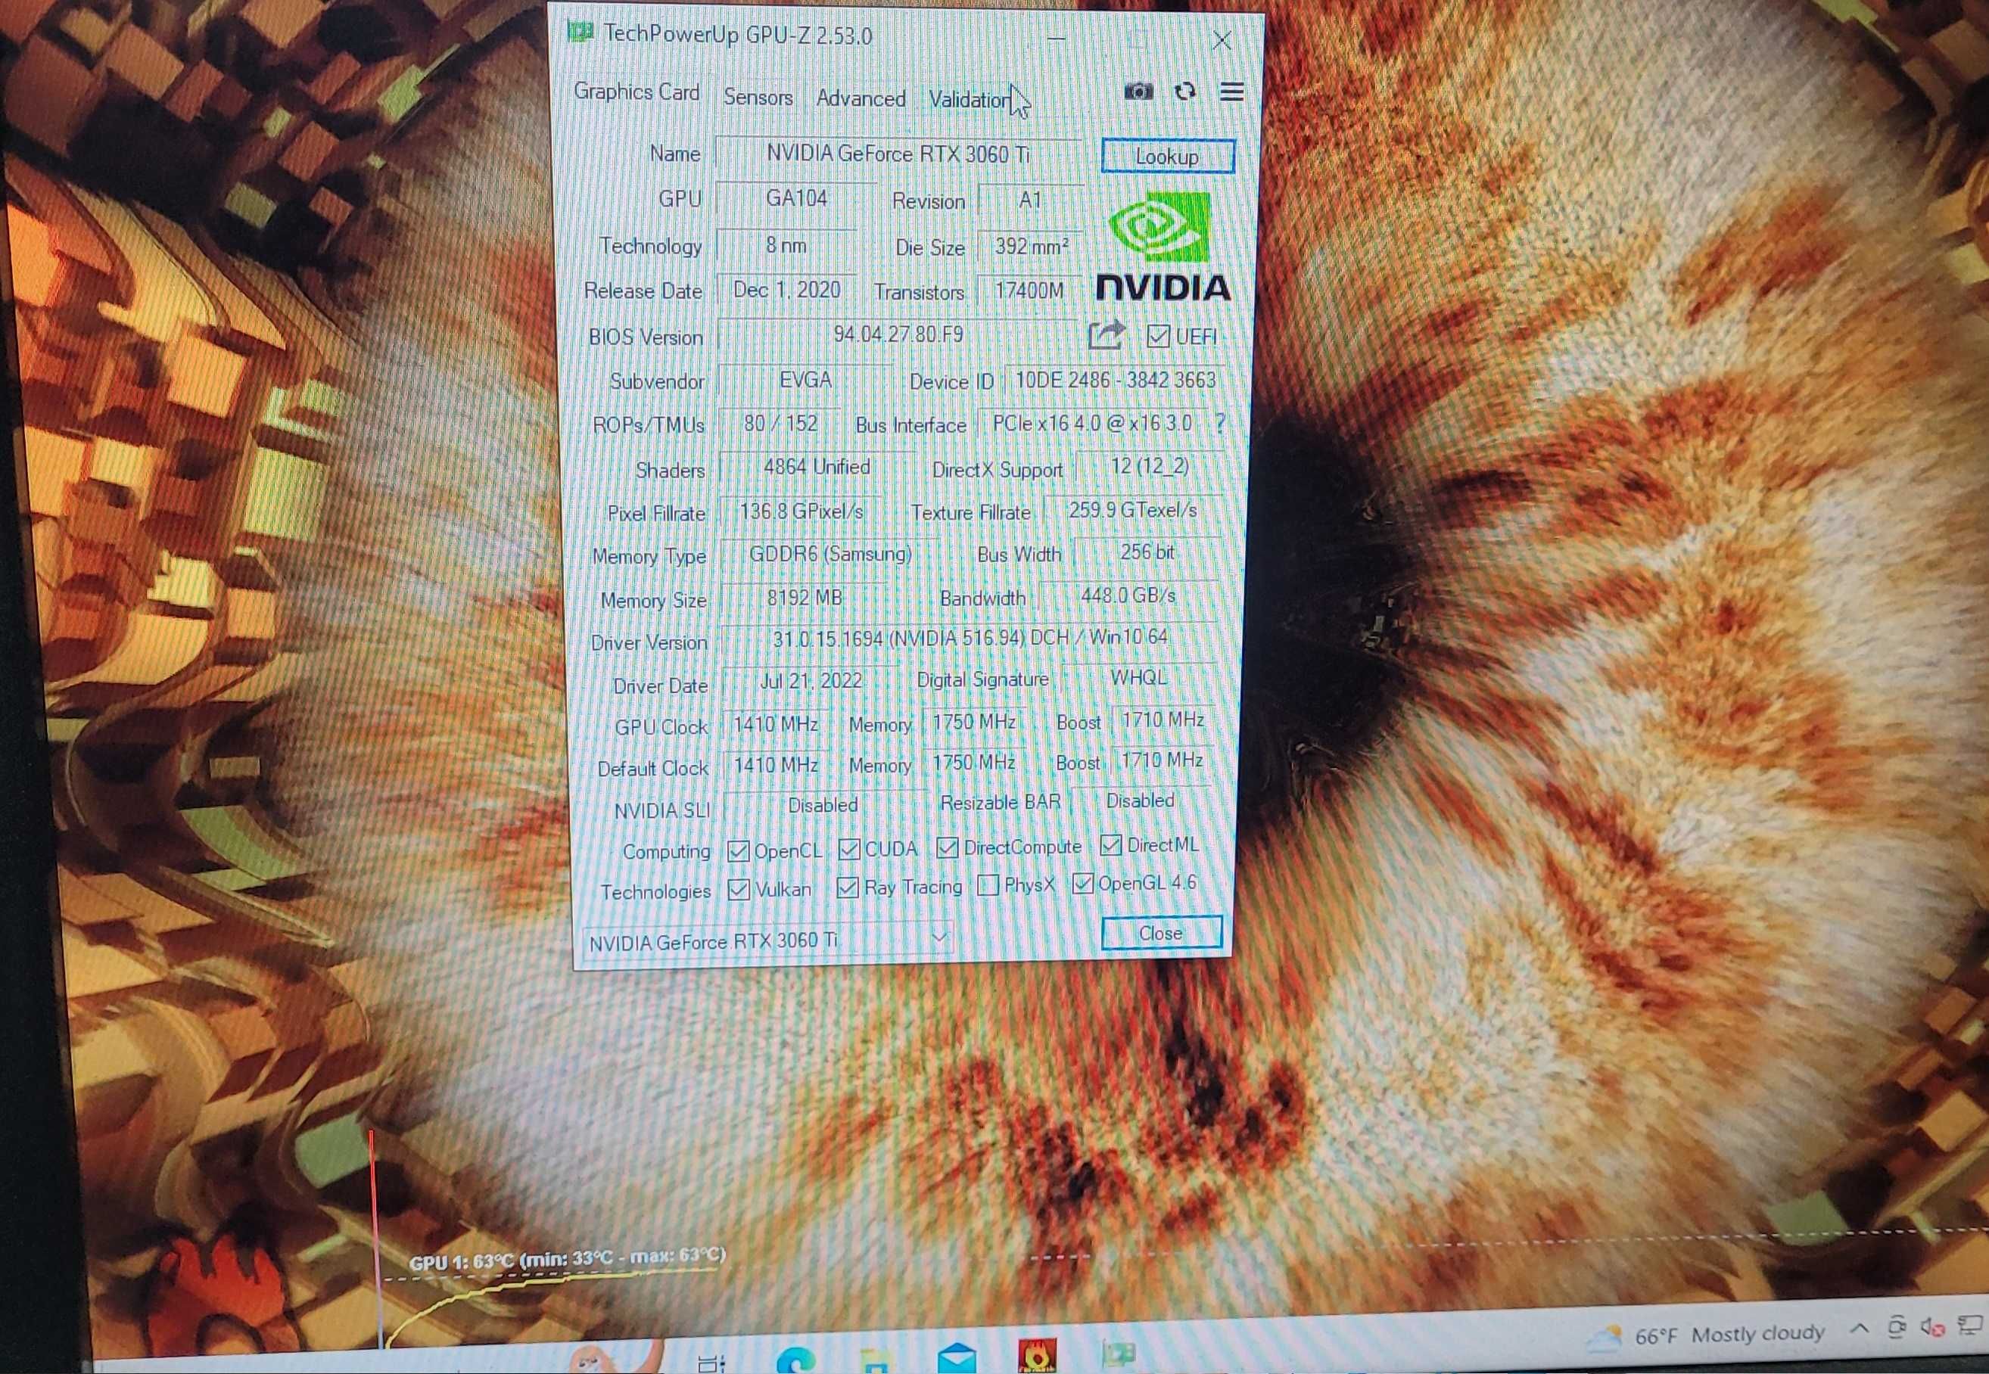Click the Shaders value 4864 Unified
This screenshot has height=1374, width=1989.
point(817,467)
